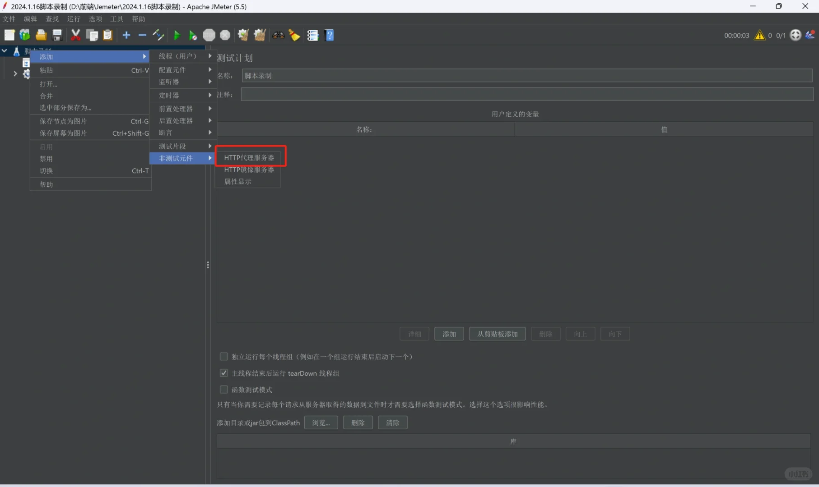Image resolution: width=819 pixels, height=487 pixels.
Task: Open the Function helper dialog icon
Action: (x=313, y=35)
